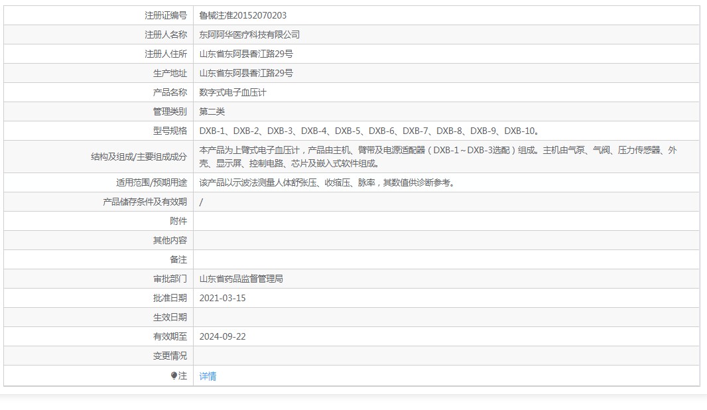707x410 pixels.
Task: Click the 备注 label
Action: (178, 259)
